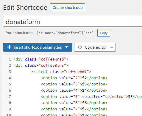Click the option value="3" code line

[x=74, y=84]
